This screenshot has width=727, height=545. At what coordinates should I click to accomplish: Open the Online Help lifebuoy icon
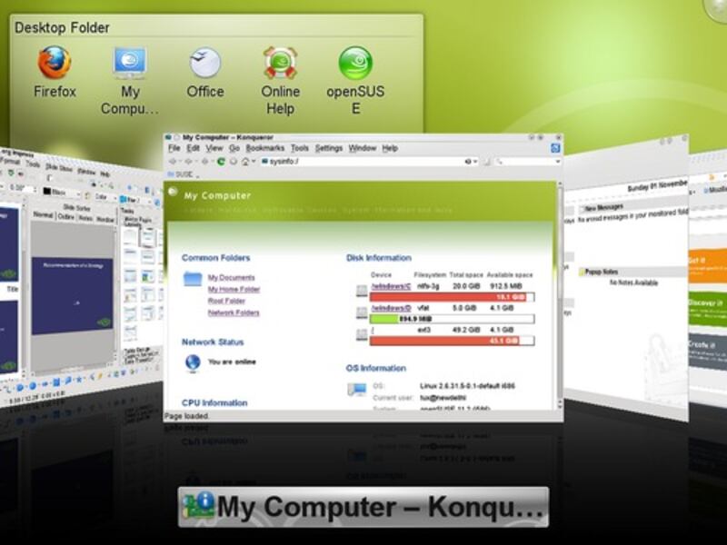point(280,64)
